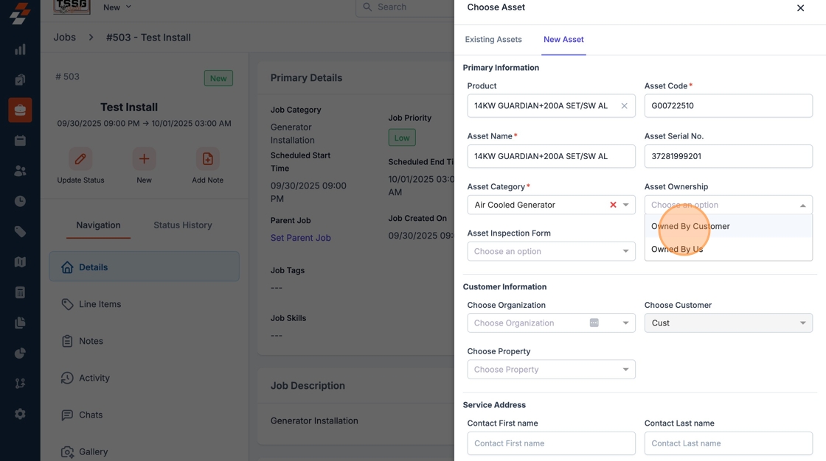Click the price tag icon in sidebar
The height and width of the screenshot is (461, 826).
pyautogui.click(x=20, y=232)
